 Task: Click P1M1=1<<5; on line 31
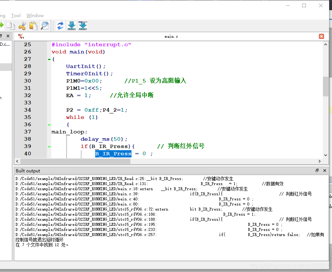[84, 88]
